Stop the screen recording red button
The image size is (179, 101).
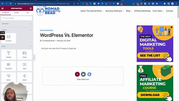tap(3, 37)
